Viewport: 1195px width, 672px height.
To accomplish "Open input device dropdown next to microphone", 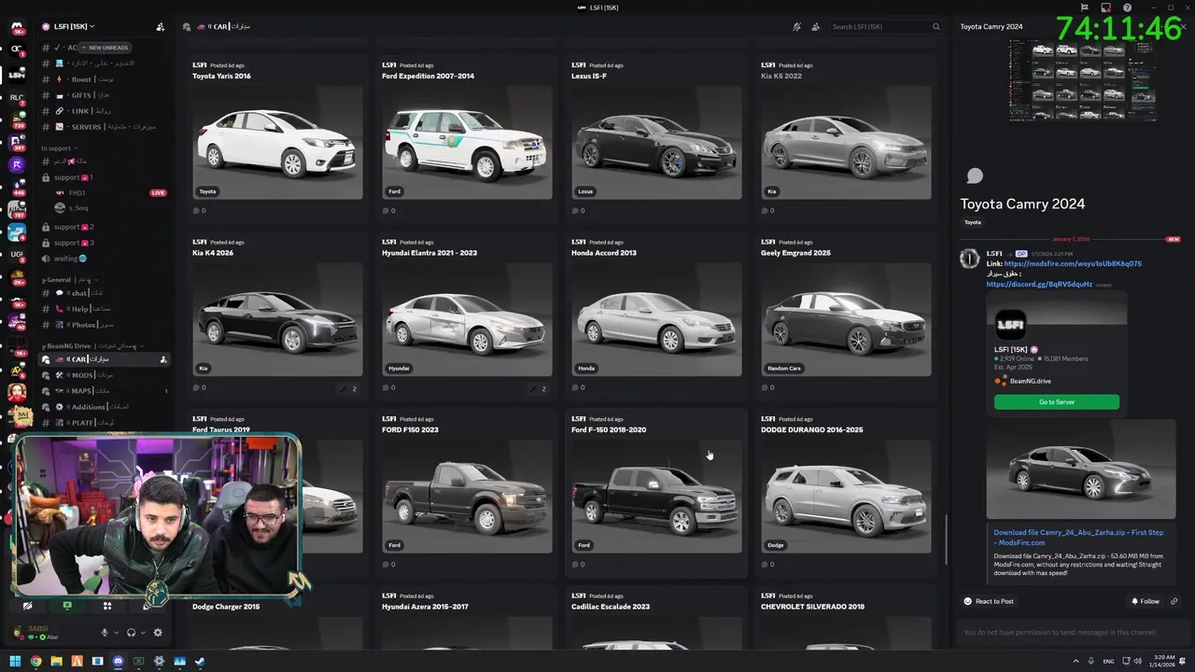I will coord(116,633).
